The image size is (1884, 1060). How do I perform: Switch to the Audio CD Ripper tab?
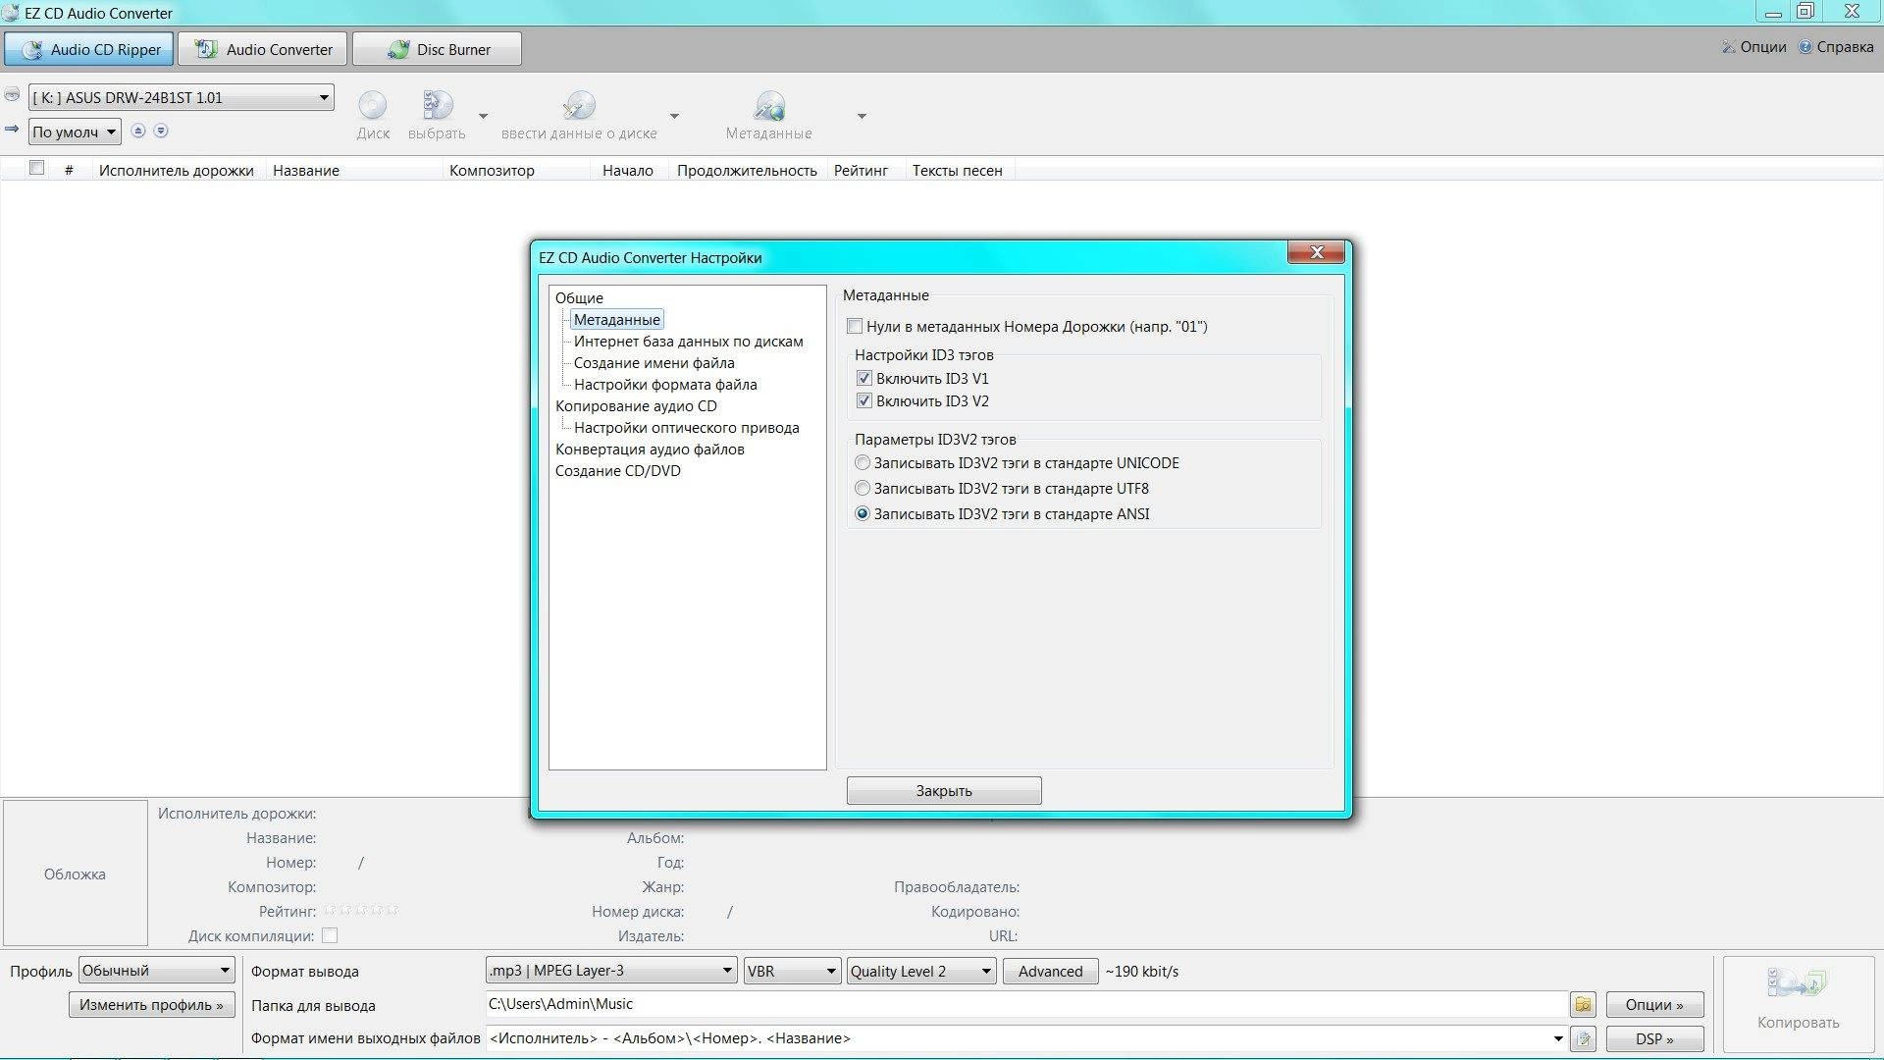click(x=89, y=49)
